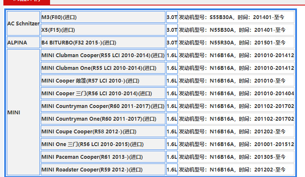Select MINI Cooper 三门(R56 LCI 2010-2014) cell
The image size is (305, 177).
pos(103,93)
